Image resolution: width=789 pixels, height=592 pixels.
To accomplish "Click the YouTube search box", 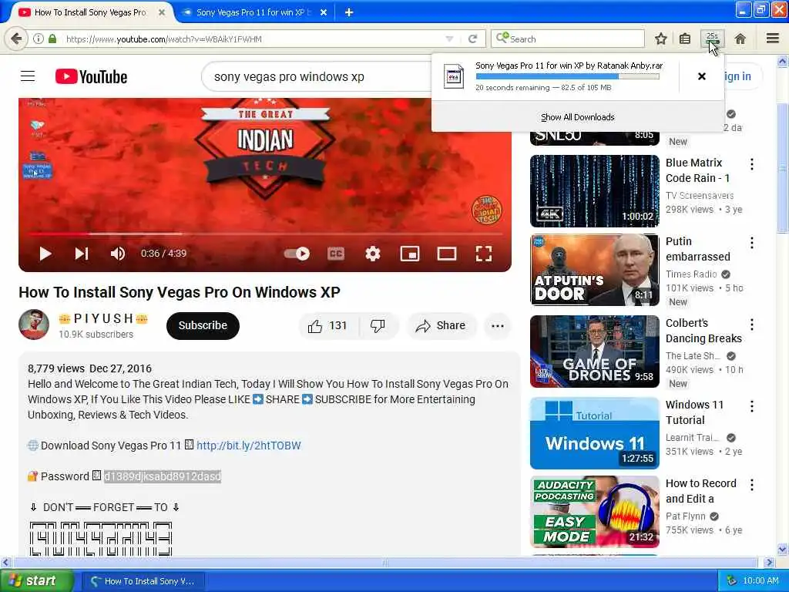I will (x=317, y=76).
